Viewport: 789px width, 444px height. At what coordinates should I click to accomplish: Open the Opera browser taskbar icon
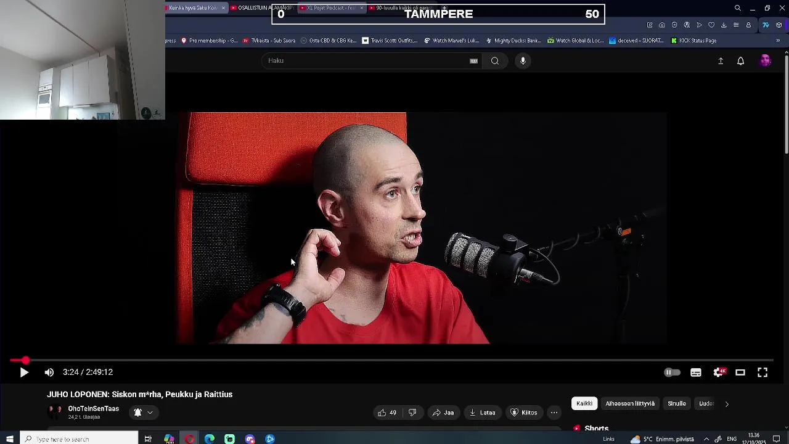point(189,439)
